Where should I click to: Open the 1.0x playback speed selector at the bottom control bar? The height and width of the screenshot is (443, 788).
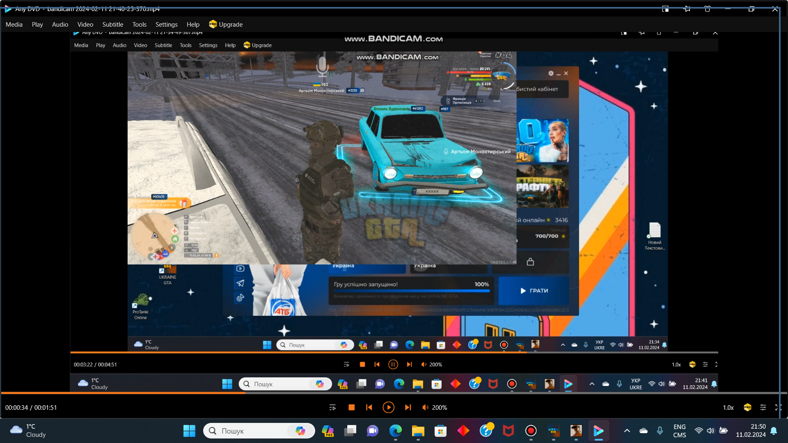(728, 408)
